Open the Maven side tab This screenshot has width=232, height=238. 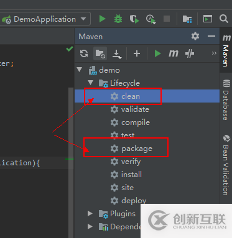pyautogui.click(x=226, y=50)
